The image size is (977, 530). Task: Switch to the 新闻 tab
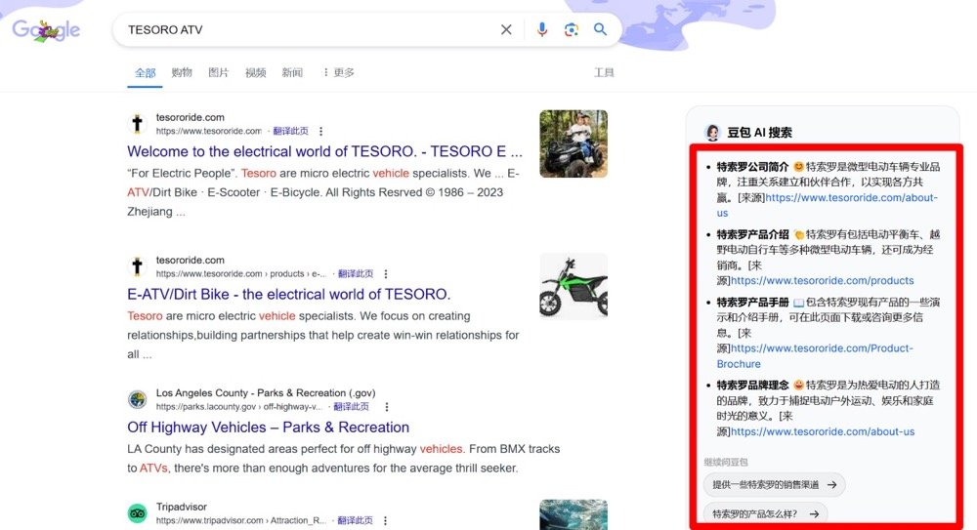pos(291,72)
